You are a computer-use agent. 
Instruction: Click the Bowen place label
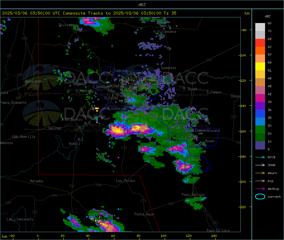coord(210,141)
